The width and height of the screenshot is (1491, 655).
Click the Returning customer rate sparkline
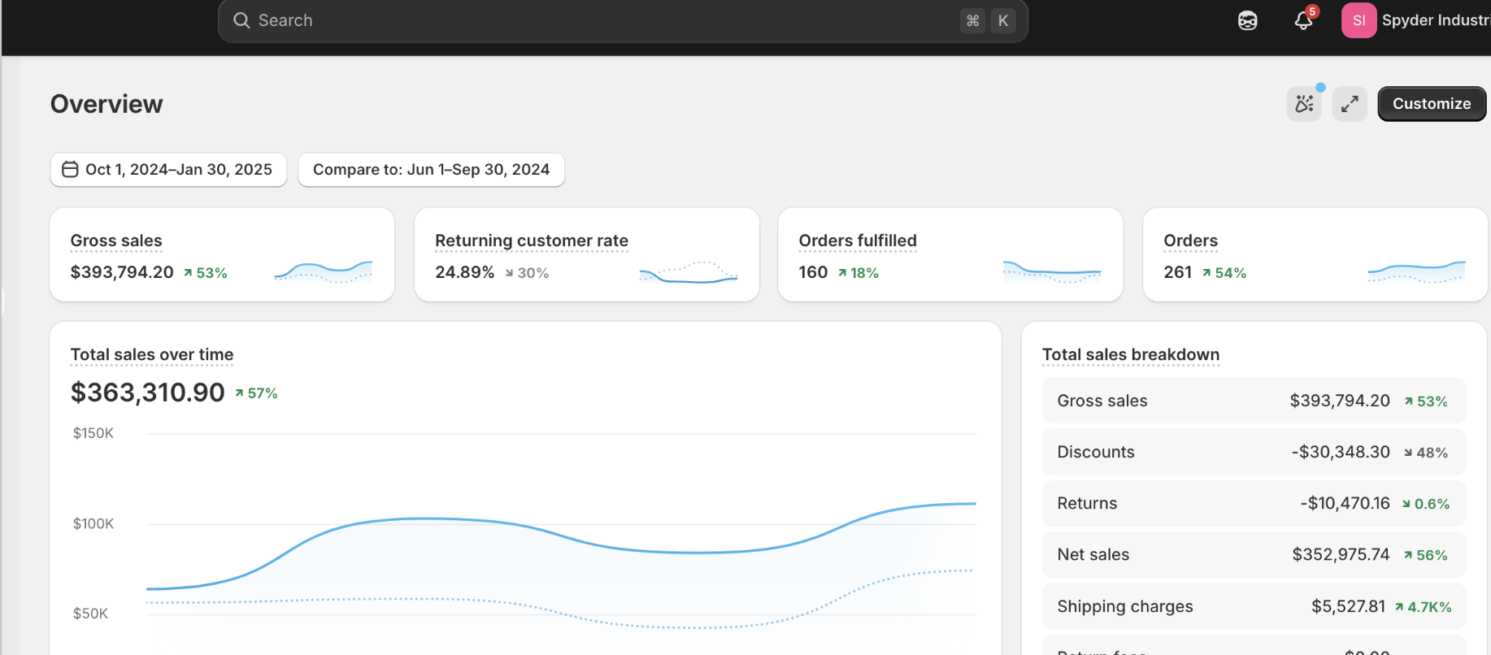pyautogui.click(x=689, y=272)
